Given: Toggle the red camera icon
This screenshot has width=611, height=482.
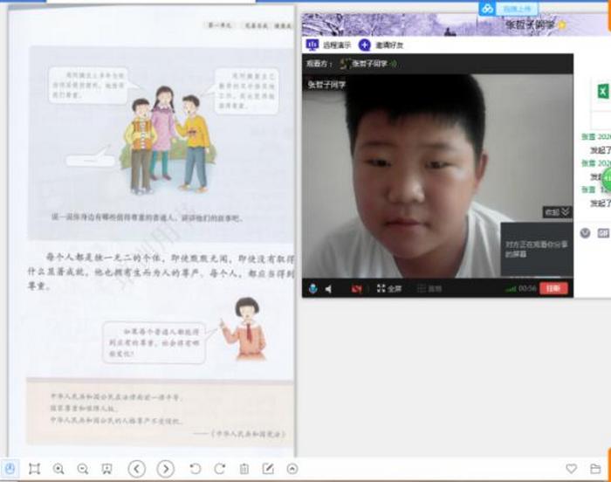Looking at the screenshot, I should click(356, 289).
